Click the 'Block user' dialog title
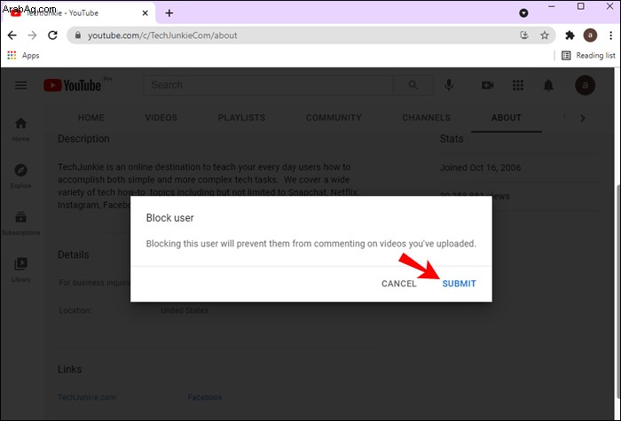Viewport: 621px width, 421px height. click(170, 218)
